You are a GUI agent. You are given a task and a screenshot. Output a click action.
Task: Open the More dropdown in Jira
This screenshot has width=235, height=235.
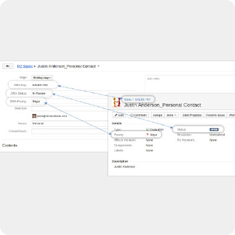(171, 115)
